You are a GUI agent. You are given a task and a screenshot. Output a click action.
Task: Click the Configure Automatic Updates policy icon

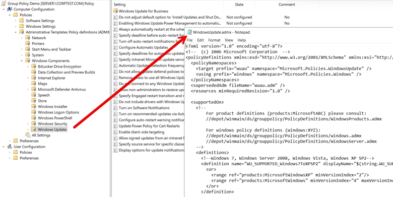115,47
